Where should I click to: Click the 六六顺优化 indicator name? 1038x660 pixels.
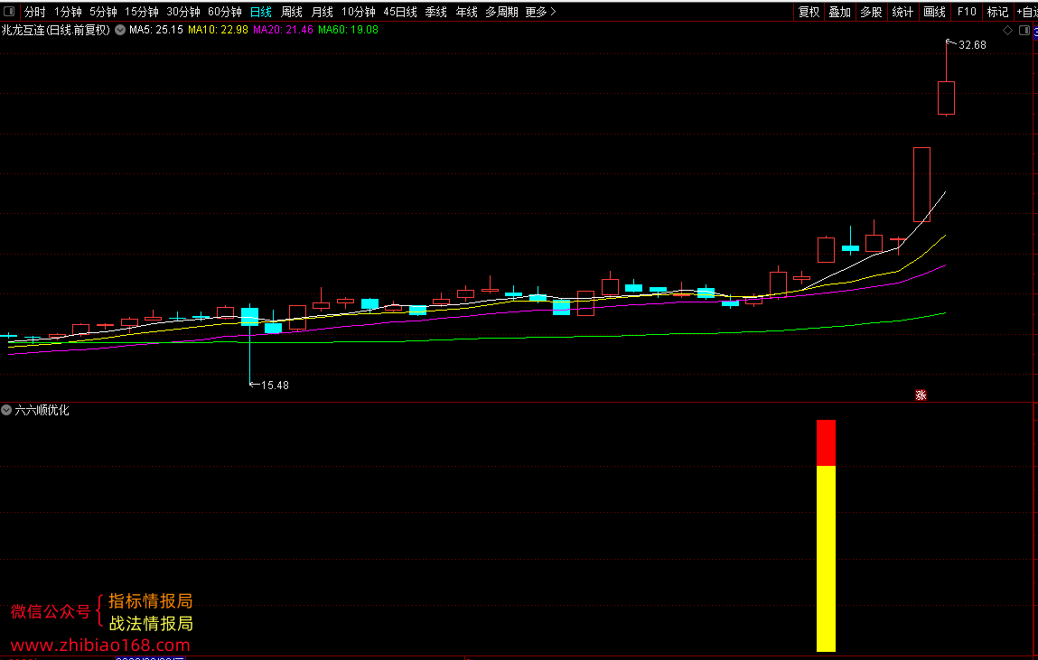42,410
